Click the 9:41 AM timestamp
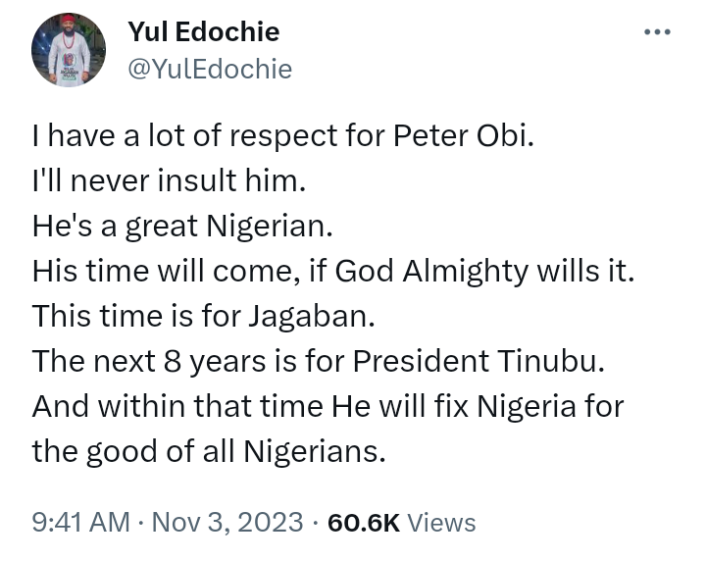The height and width of the screenshot is (561, 706). (80, 523)
